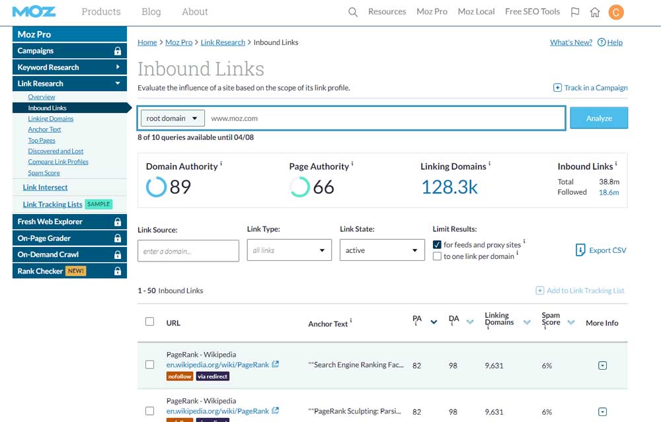Open the Resources menu

pos(387,12)
